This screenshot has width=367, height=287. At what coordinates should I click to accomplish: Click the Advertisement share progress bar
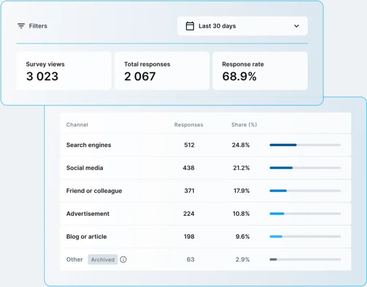pyautogui.click(x=305, y=214)
